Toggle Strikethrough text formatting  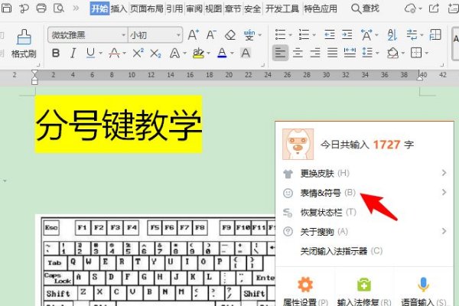click(114, 53)
